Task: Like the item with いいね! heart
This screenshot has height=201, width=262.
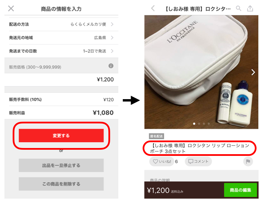Action: coord(162,161)
